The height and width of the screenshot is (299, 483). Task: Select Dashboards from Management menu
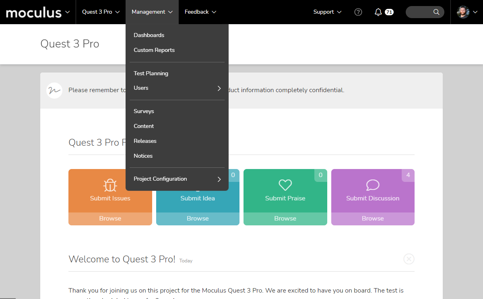tap(149, 35)
